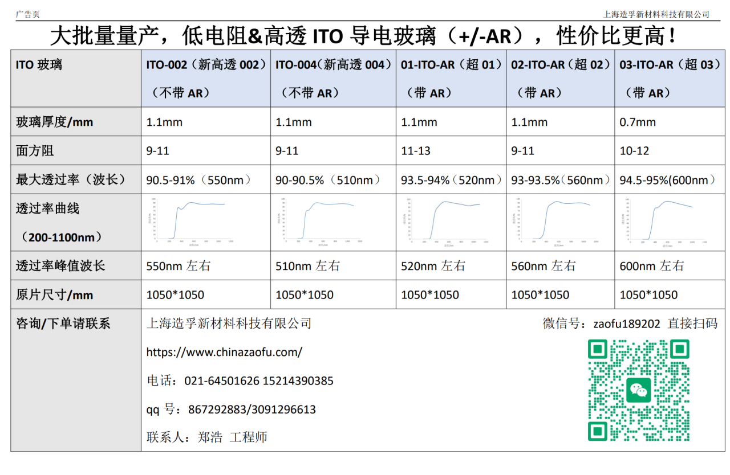The height and width of the screenshot is (475, 730).
Task: Select the 03-ITO-AR transmittance curve graph
Action: pyautogui.click(x=662, y=223)
